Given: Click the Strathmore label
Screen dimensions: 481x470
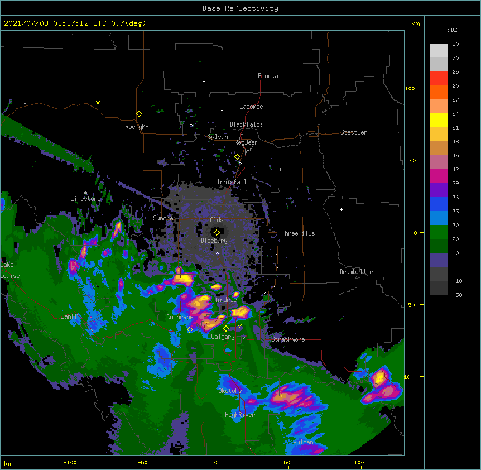Looking at the screenshot, I should click(x=288, y=339).
